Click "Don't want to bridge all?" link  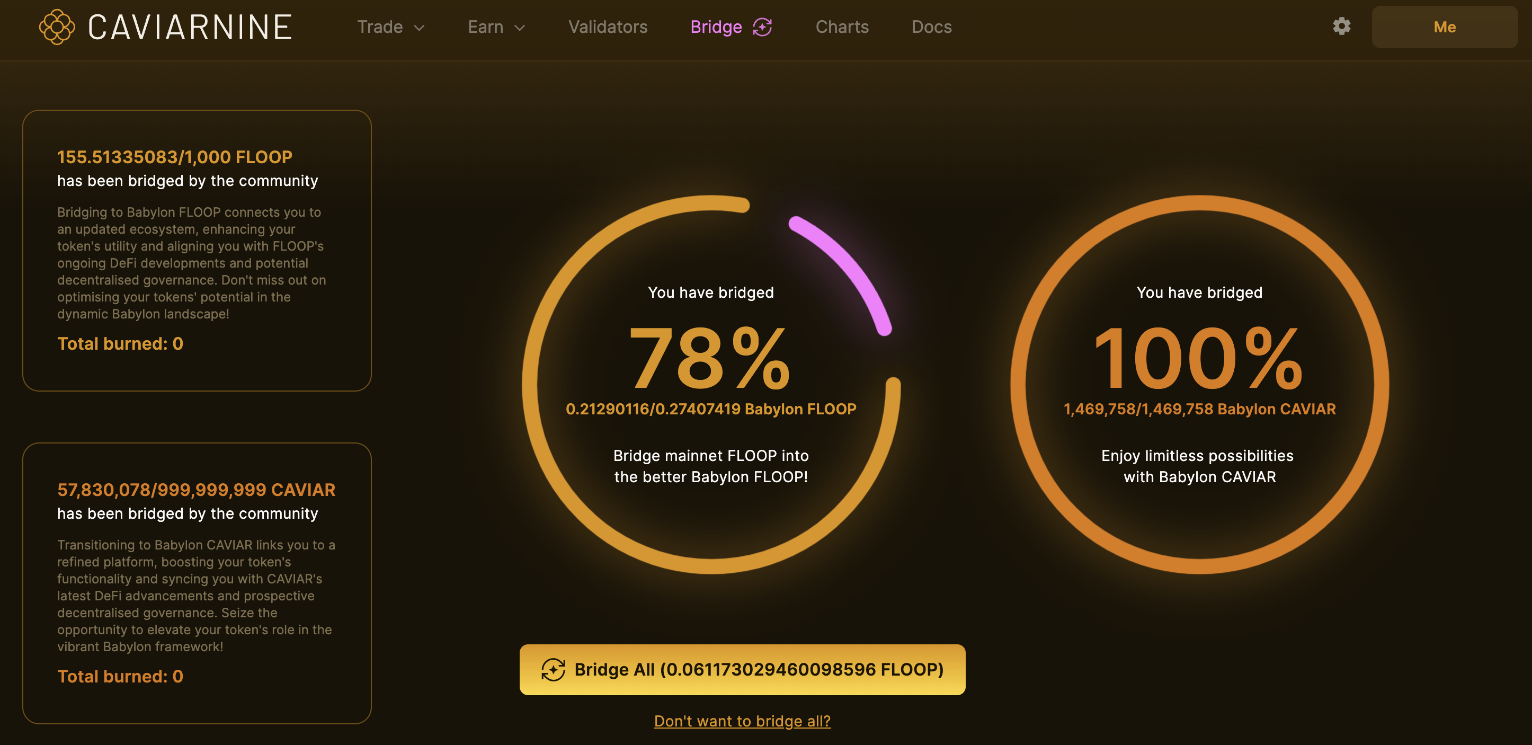point(742,721)
